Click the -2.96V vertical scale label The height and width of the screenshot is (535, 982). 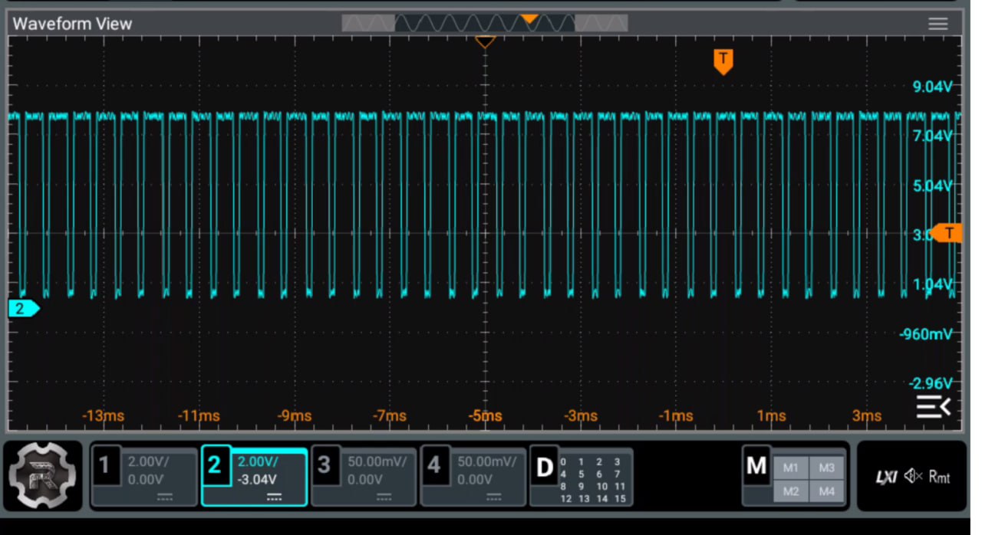tap(929, 383)
